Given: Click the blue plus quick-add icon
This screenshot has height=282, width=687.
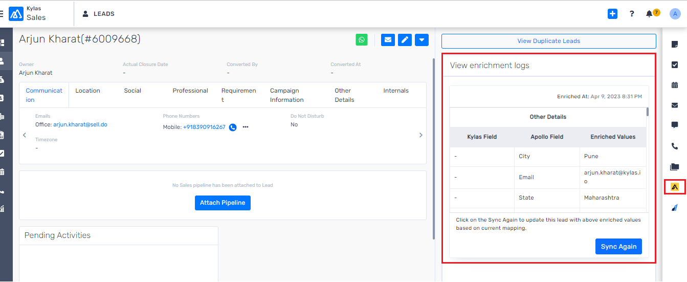Looking at the screenshot, I should 612,14.
